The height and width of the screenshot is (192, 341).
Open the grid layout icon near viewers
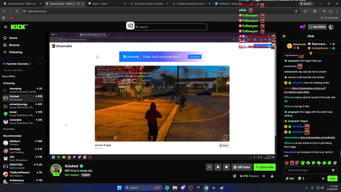point(234,176)
